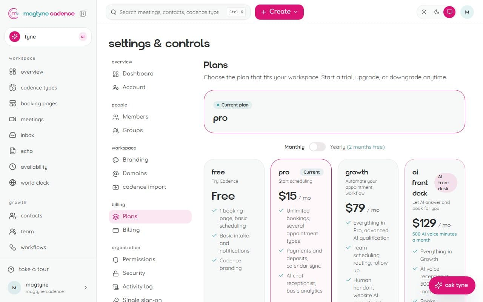Click the Branding palette icon
This screenshot has width=483, height=302.
tap(115, 160)
